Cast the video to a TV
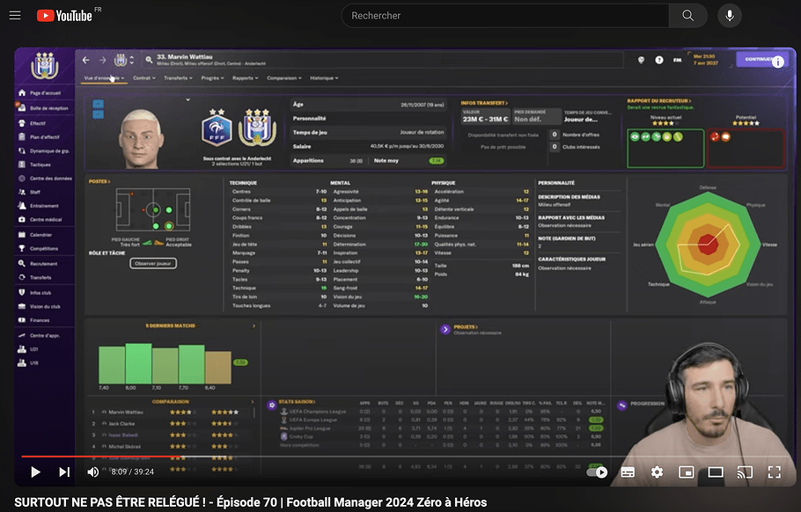 [x=745, y=472]
